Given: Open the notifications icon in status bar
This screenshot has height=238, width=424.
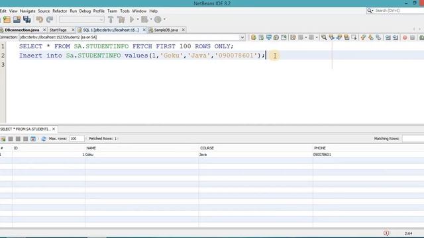Looking at the screenshot, I should coord(386,233).
